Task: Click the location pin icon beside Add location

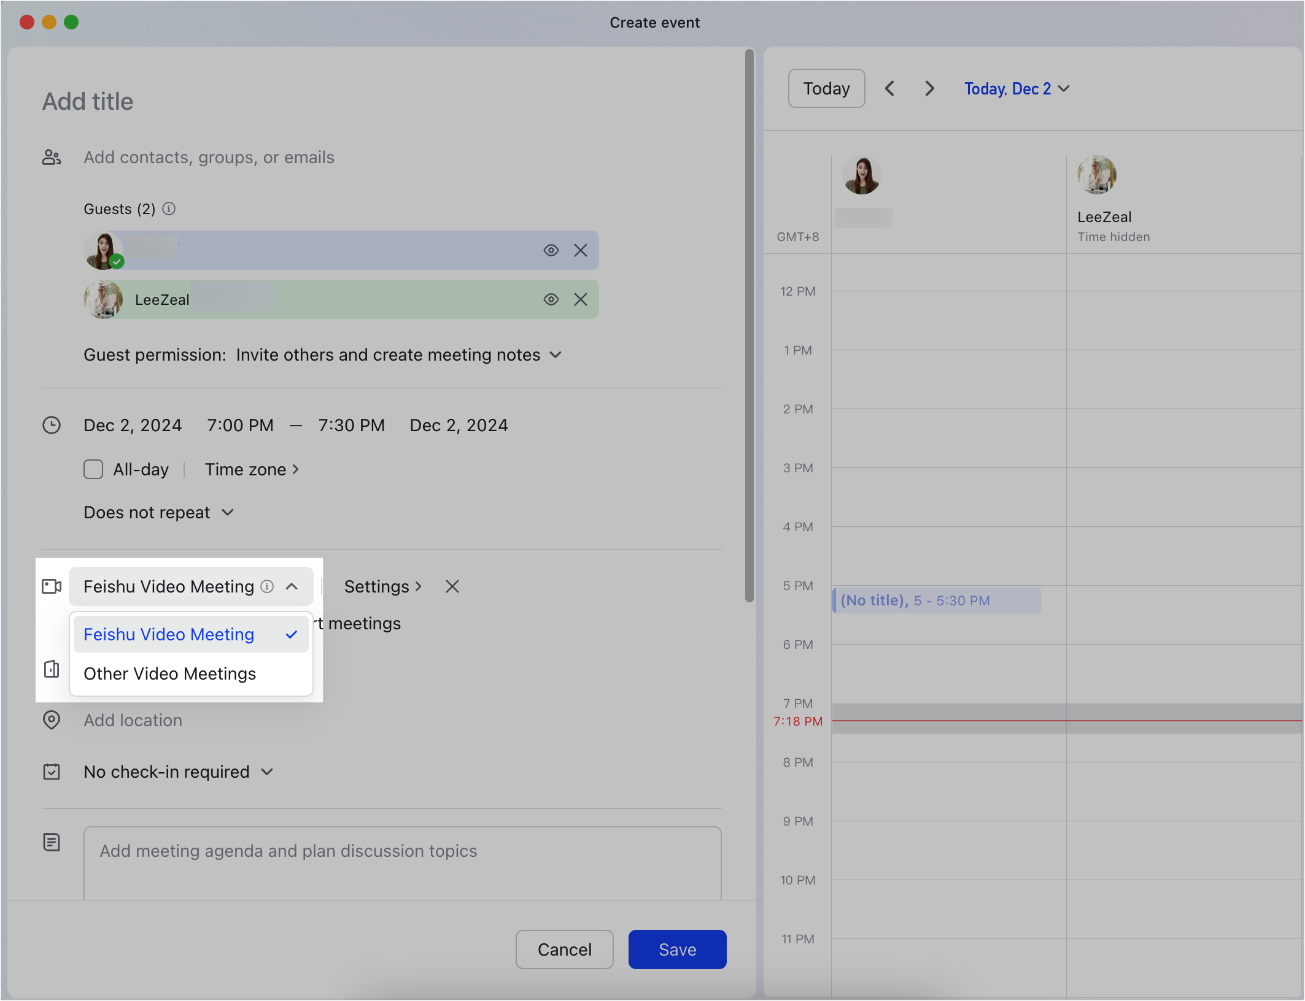Action: point(52,720)
